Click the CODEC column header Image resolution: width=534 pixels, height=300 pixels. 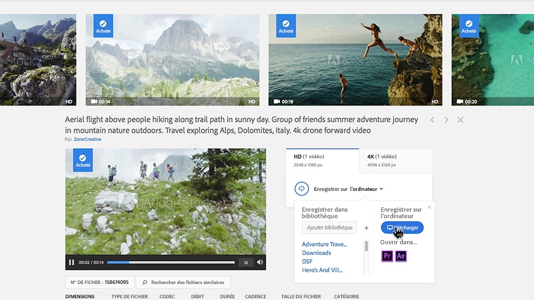pyautogui.click(x=167, y=296)
